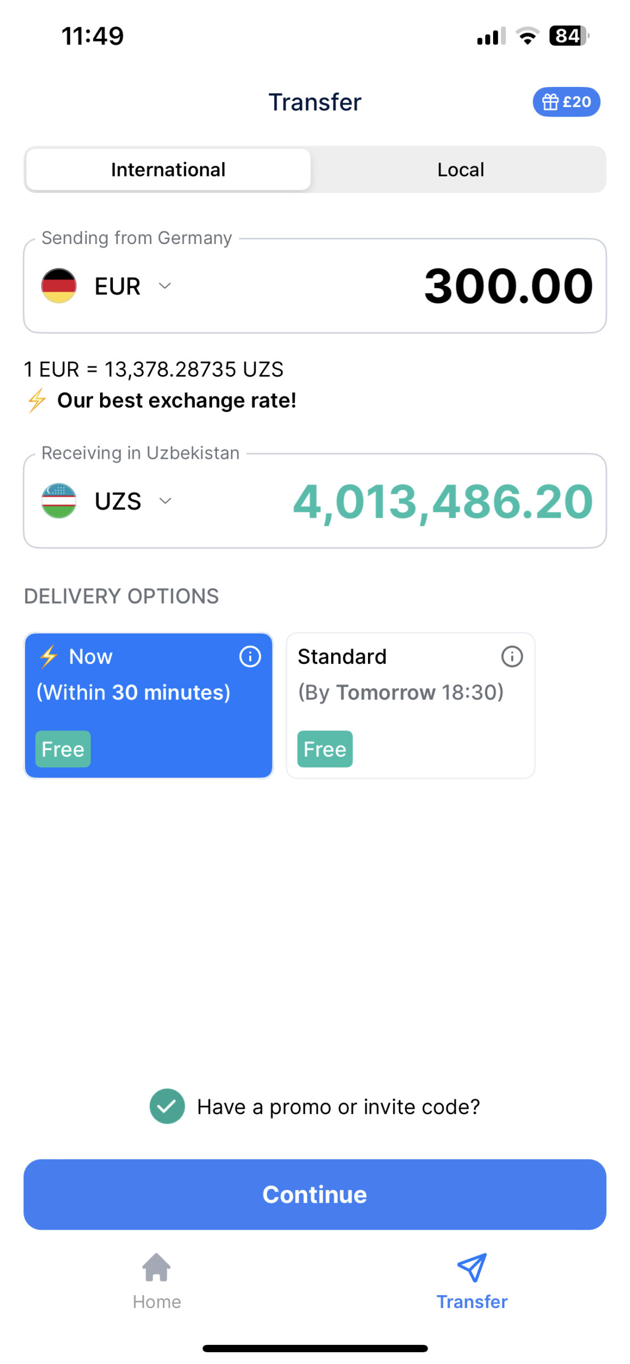Tap the Transfer paper plane icon
The width and height of the screenshot is (630, 1364).
[472, 1266]
